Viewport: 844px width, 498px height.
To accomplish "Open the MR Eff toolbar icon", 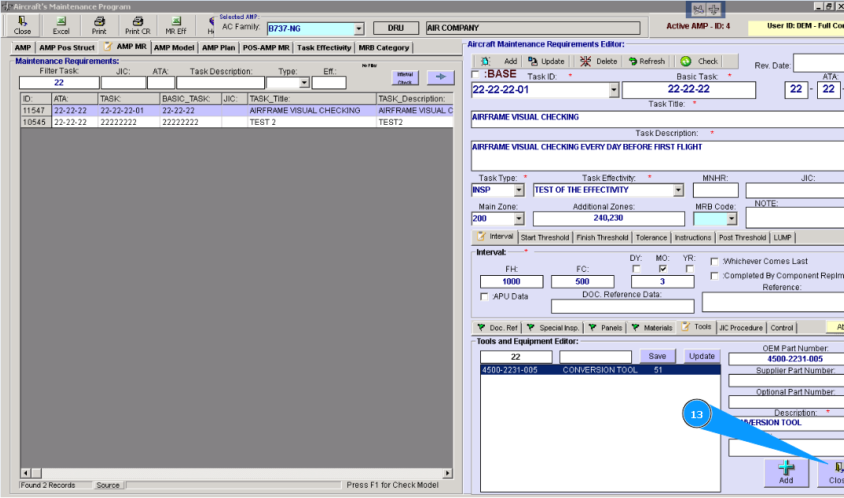I will (176, 25).
